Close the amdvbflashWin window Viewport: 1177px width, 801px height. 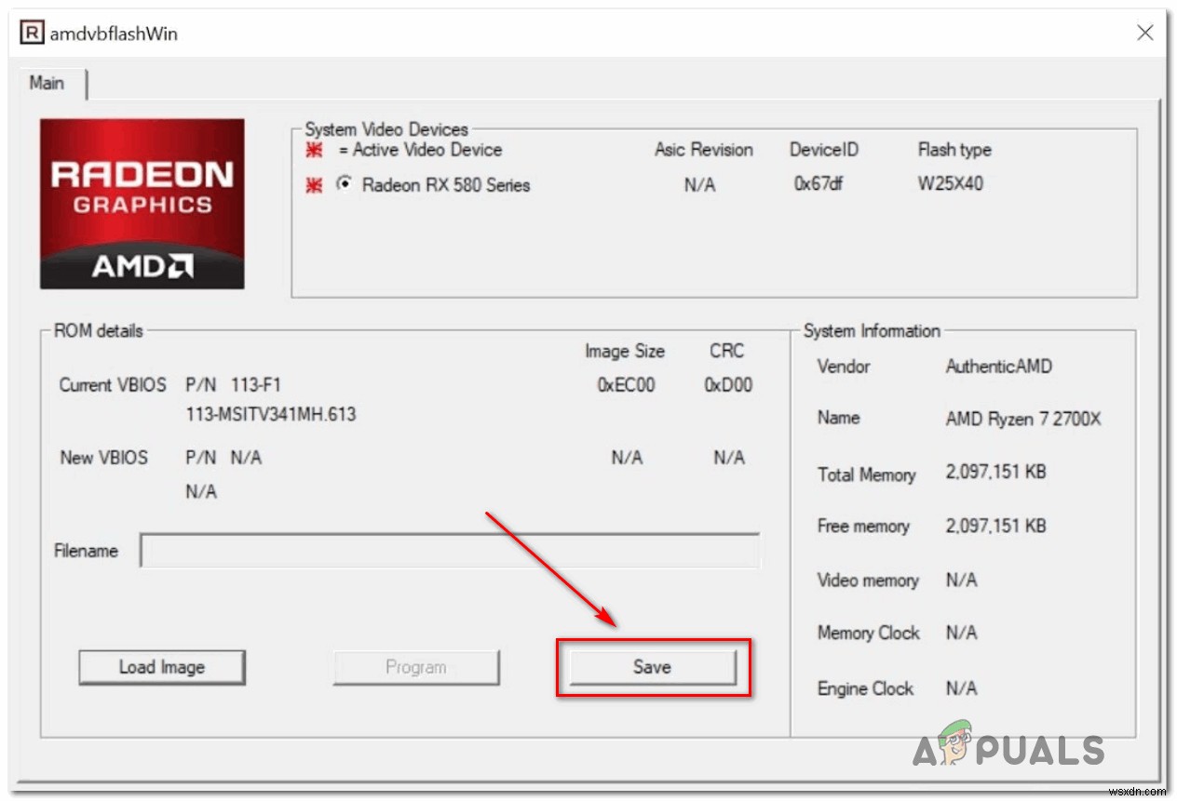1144,33
